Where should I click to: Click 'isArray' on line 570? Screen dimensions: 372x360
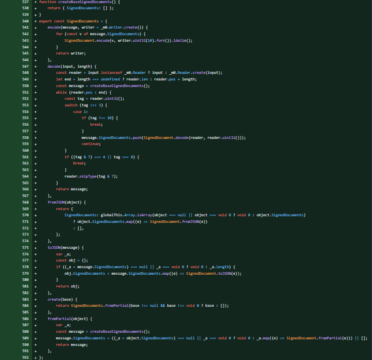point(144,215)
